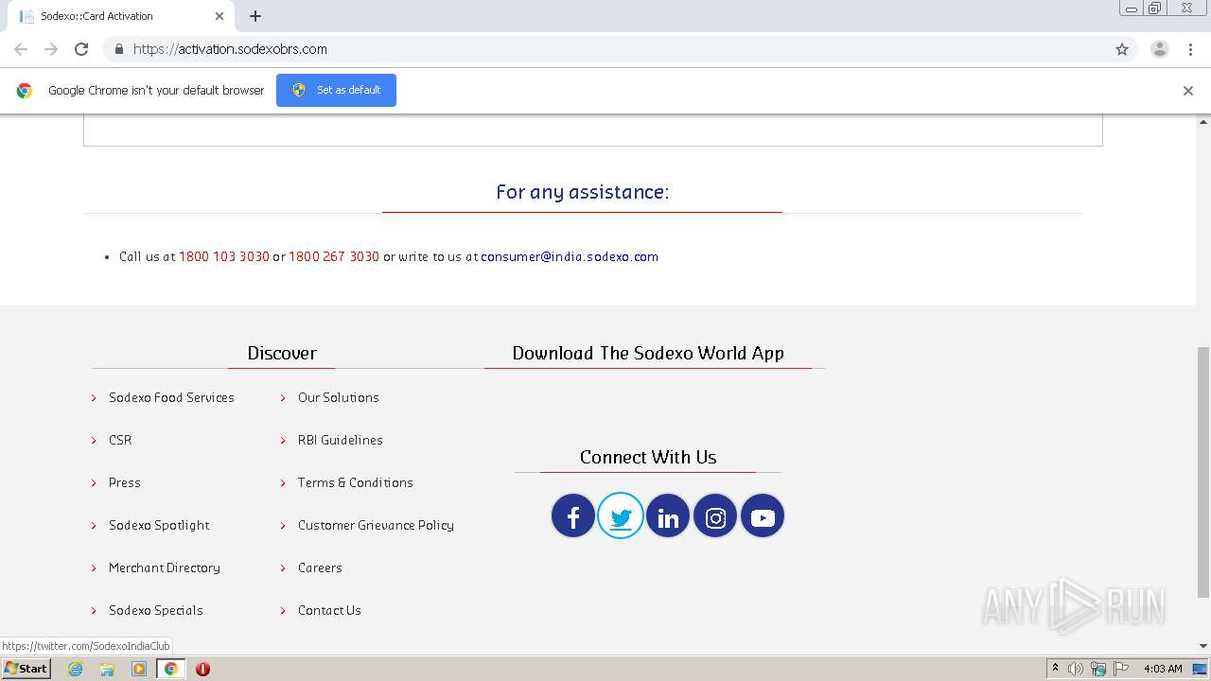Image resolution: width=1211 pixels, height=681 pixels.
Task: Open Action Center flag icon
Action: pyautogui.click(x=1120, y=669)
